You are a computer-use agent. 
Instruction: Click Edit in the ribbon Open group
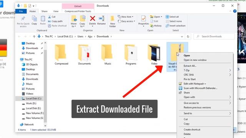[x=154, y=21]
